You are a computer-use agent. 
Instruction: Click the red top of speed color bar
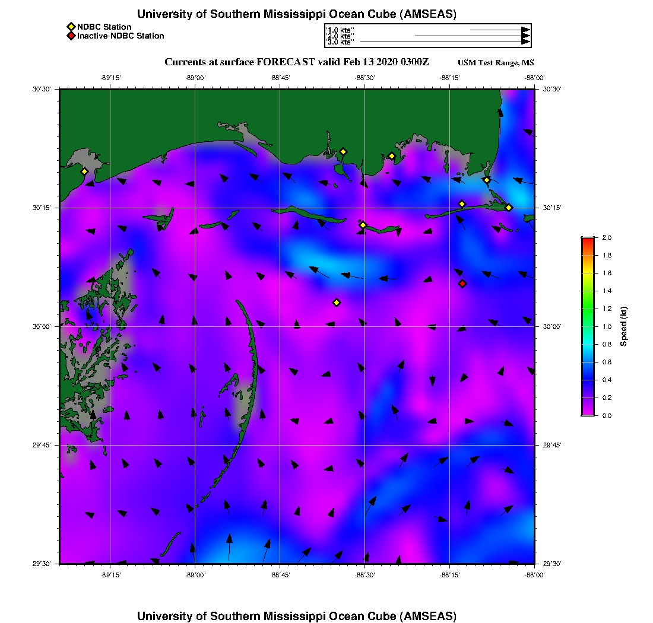[587, 240]
